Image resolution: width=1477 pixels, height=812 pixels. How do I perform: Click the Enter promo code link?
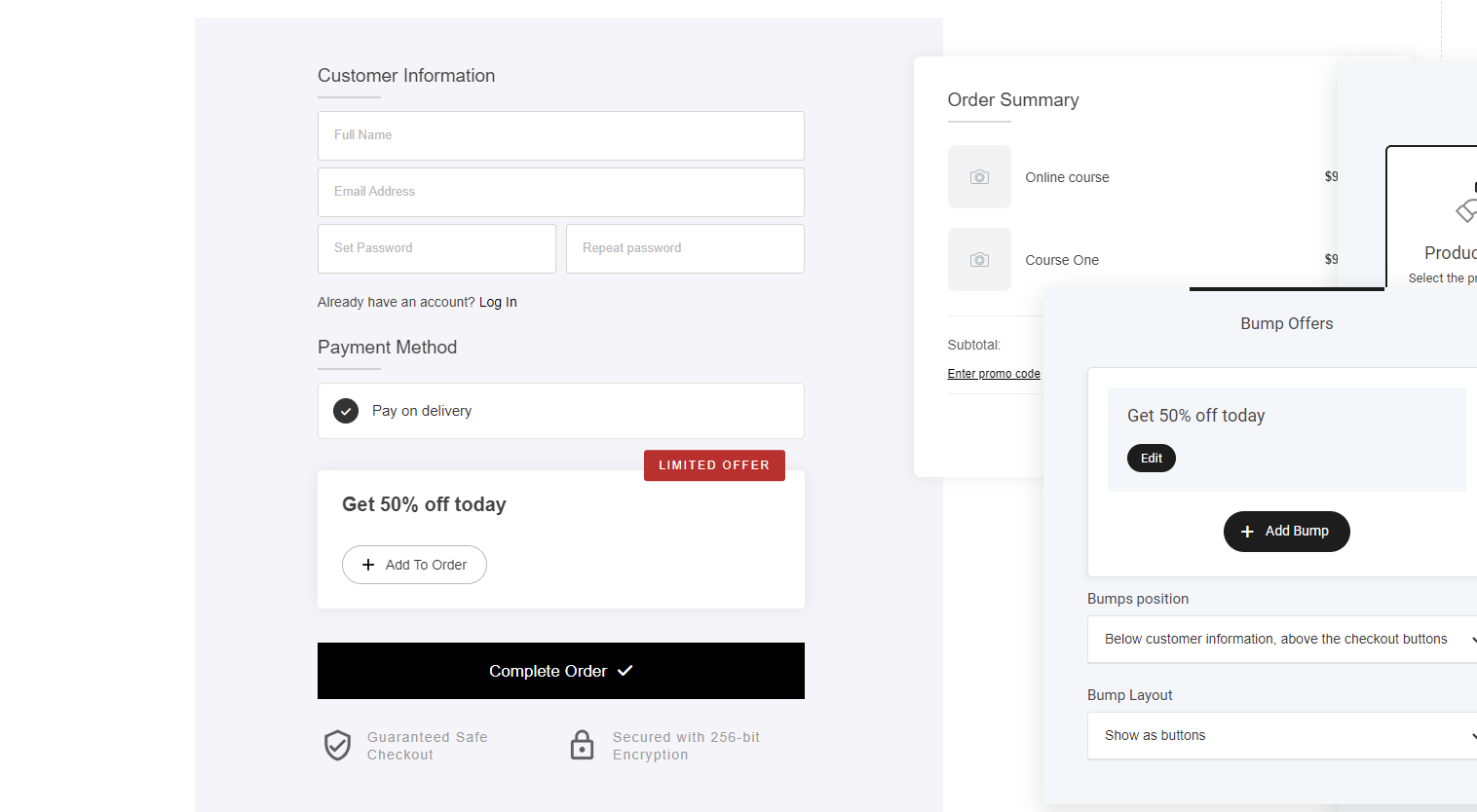(994, 374)
